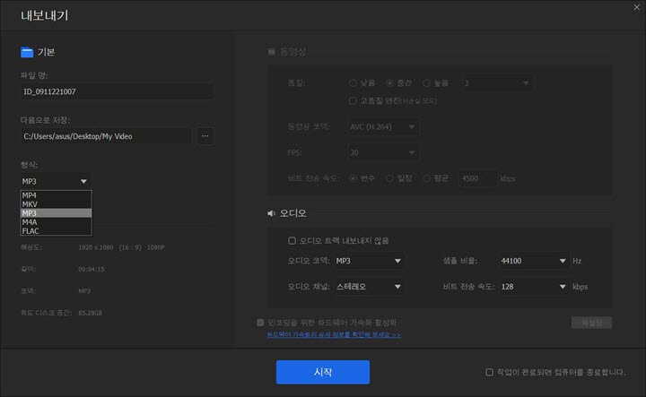Viewport: 646px width, 397px height.
Task: Click the film icon beside 동영상
Action: (x=271, y=52)
